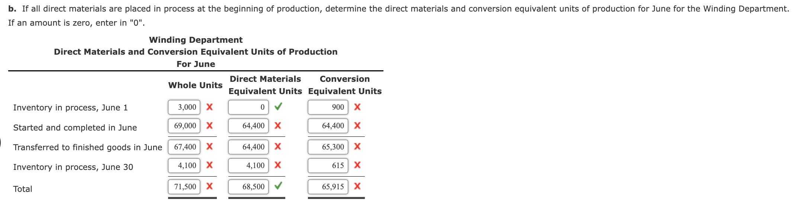Select June 1 whole units field showing 3,000

(x=184, y=107)
